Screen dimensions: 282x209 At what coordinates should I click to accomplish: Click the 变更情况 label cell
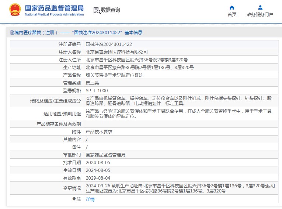pos(46,188)
